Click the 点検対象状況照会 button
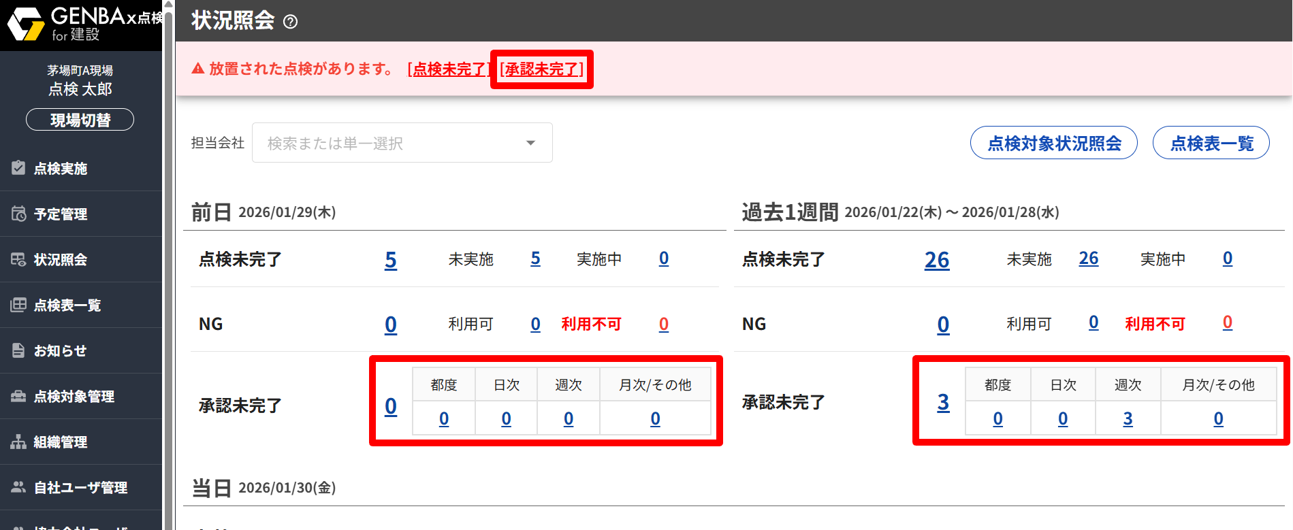 1054,143
